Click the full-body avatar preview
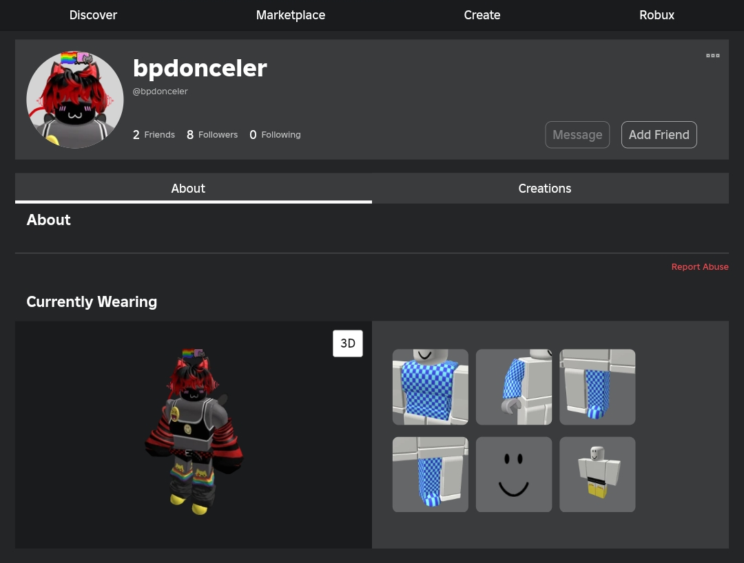Image resolution: width=744 pixels, height=563 pixels. 194,432
